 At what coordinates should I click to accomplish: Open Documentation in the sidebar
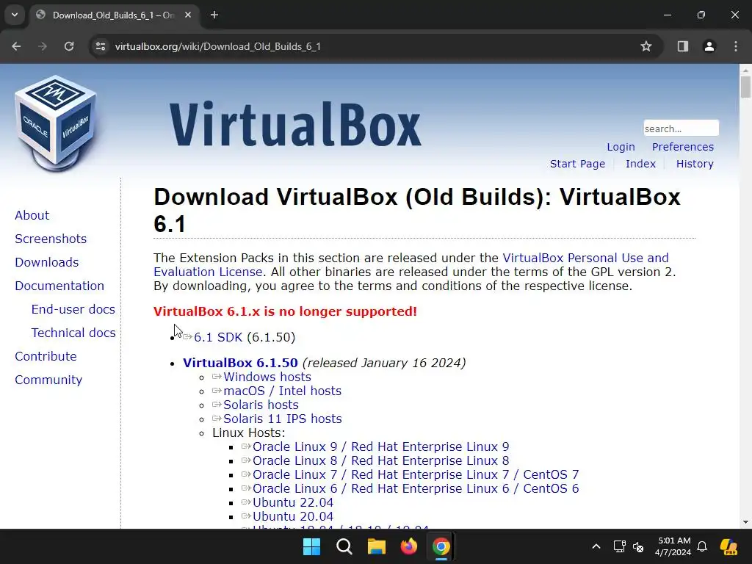(x=59, y=286)
